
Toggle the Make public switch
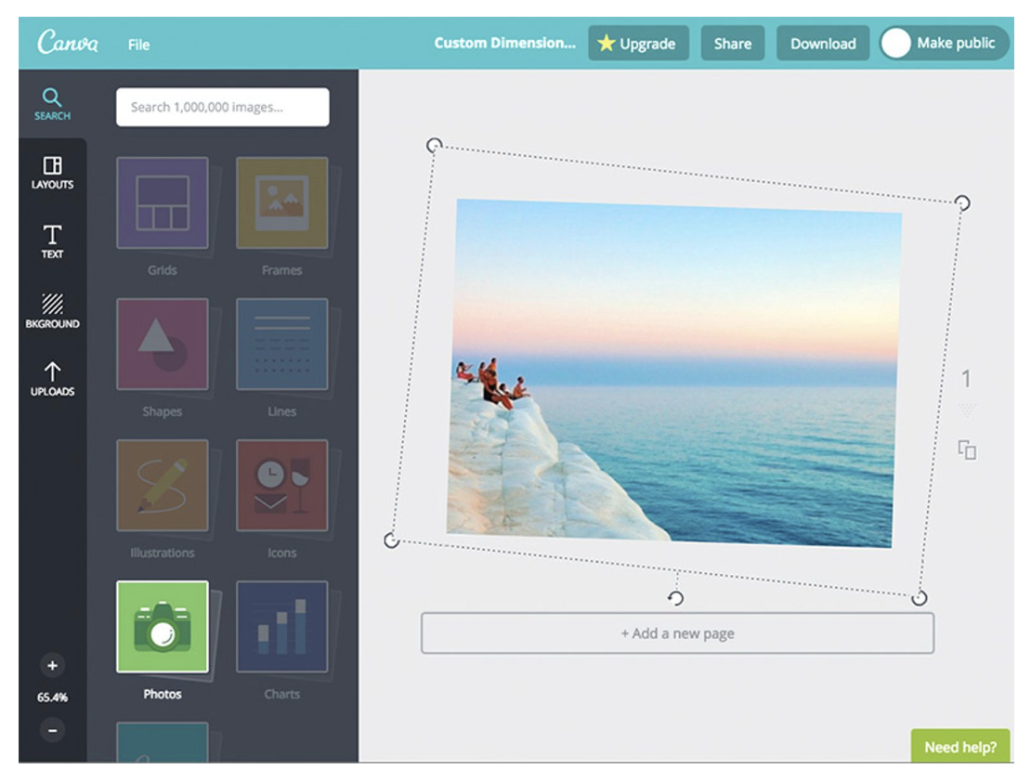click(x=894, y=42)
